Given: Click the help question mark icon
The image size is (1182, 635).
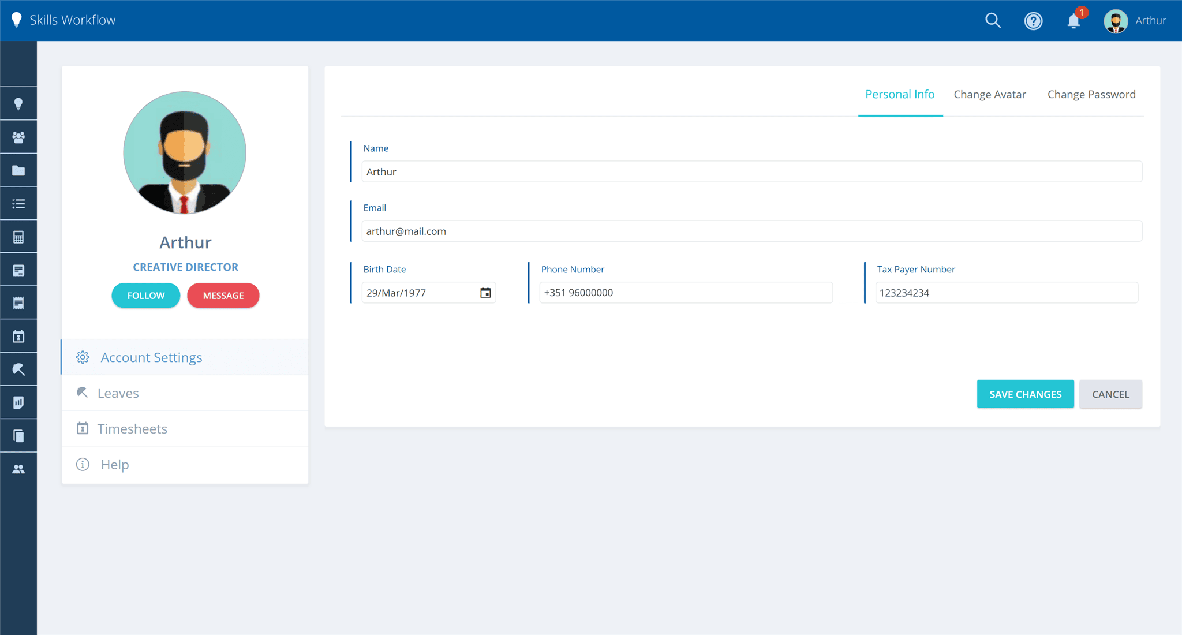Looking at the screenshot, I should click(1033, 21).
